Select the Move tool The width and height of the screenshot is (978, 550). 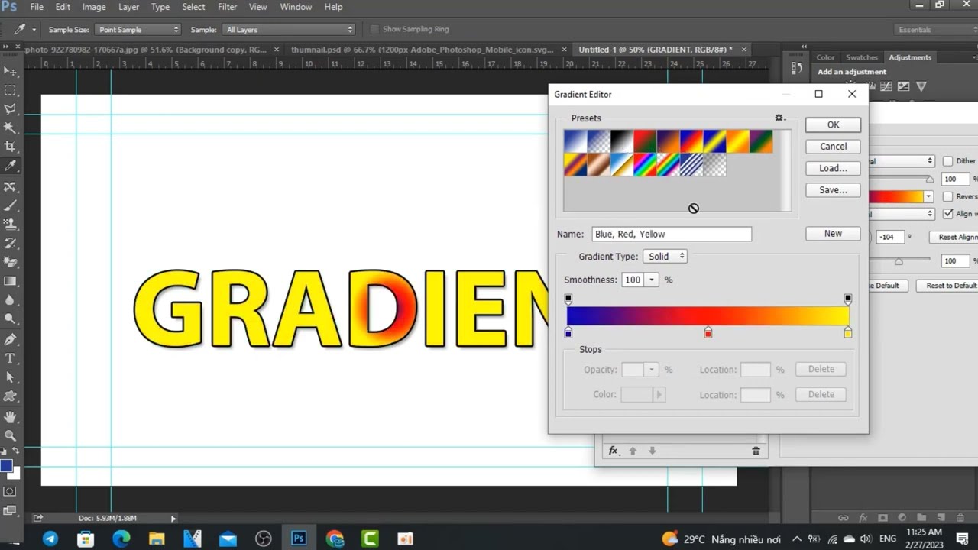pyautogui.click(x=11, y=71)
